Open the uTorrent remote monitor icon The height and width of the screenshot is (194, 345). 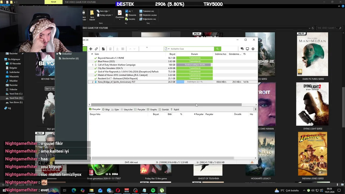point(247,49)
